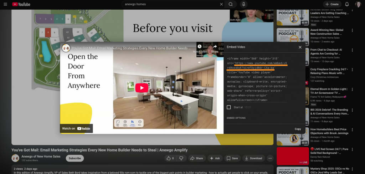
Task: Dislike the video with thumbs down
Action: [x=181, y=158]
